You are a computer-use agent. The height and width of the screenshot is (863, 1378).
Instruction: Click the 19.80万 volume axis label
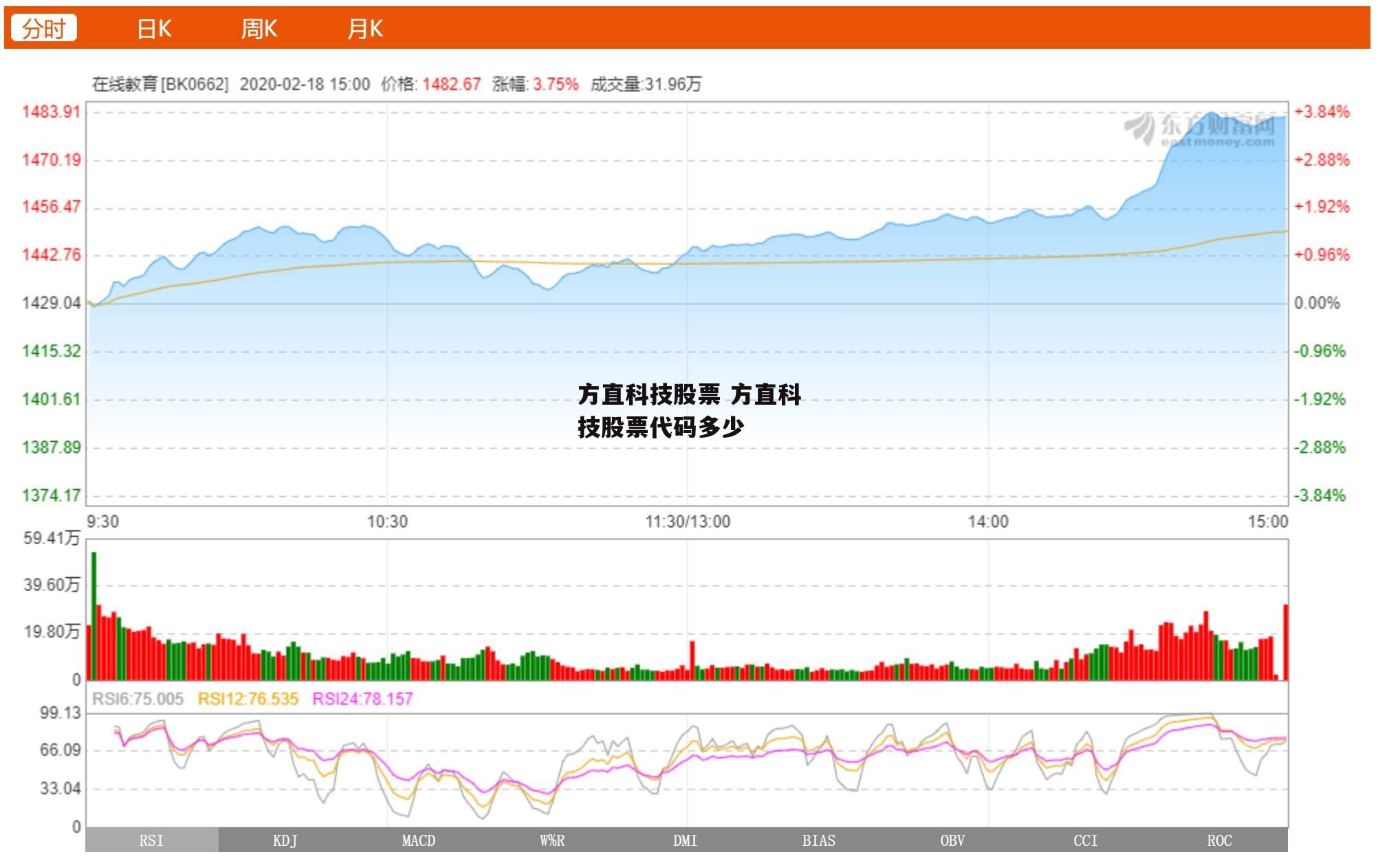click(52, 632)
